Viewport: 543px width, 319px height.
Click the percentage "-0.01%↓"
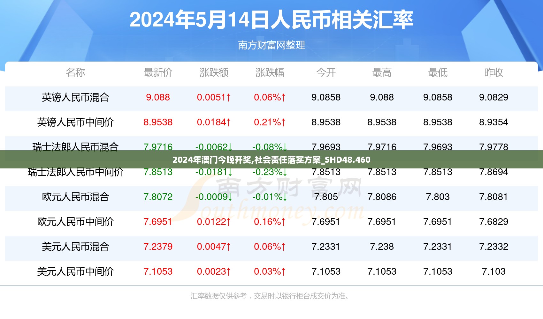coord(270,197)
